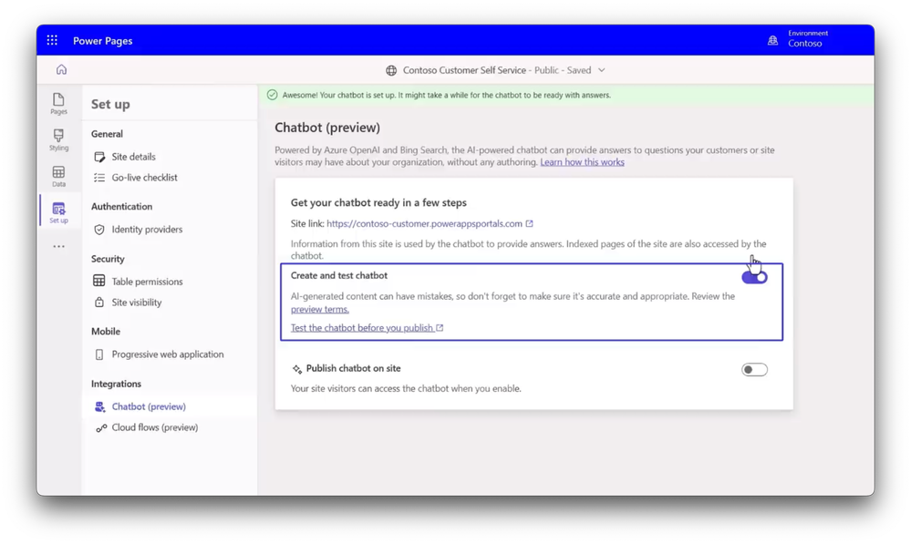Open the Styling workspace icon
This screenshot has width=911, height=544.
[x=58, y=140]
